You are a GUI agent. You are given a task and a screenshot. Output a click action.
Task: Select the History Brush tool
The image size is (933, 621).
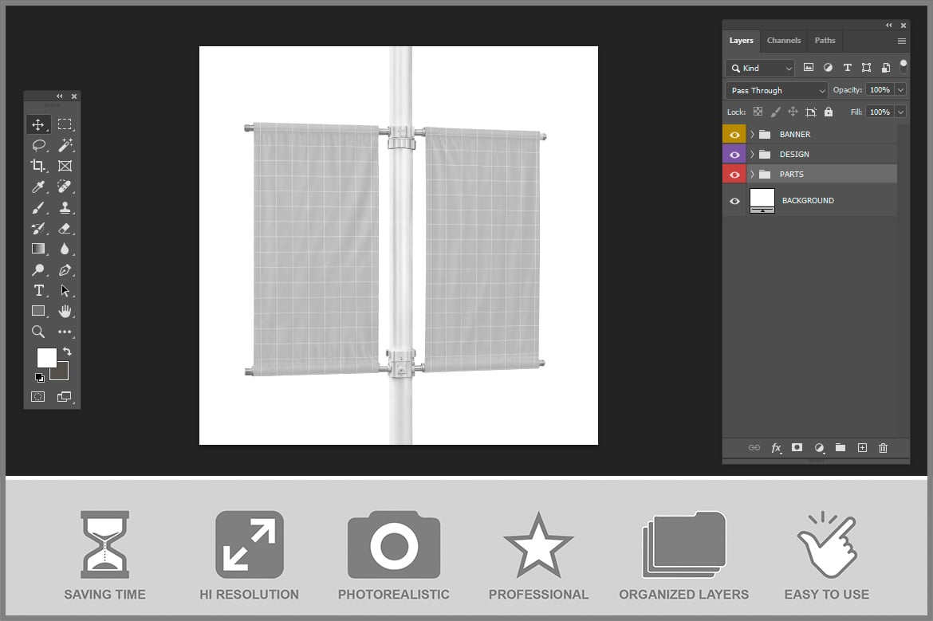pos(39,229)
